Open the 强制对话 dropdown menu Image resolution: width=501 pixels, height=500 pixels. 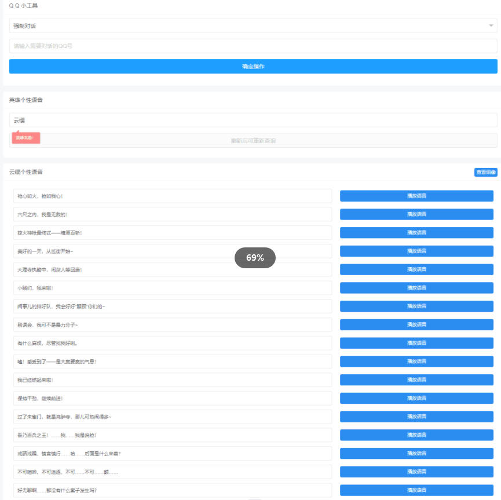click(x=253, y=26)
